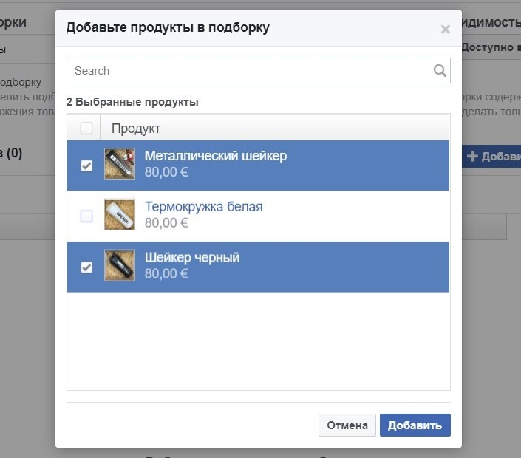Click the Search input field
Screen dimensions: 521x458
coord(258,70)
